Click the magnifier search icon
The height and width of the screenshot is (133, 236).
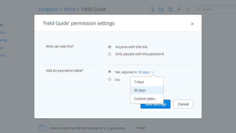(198, 9)
